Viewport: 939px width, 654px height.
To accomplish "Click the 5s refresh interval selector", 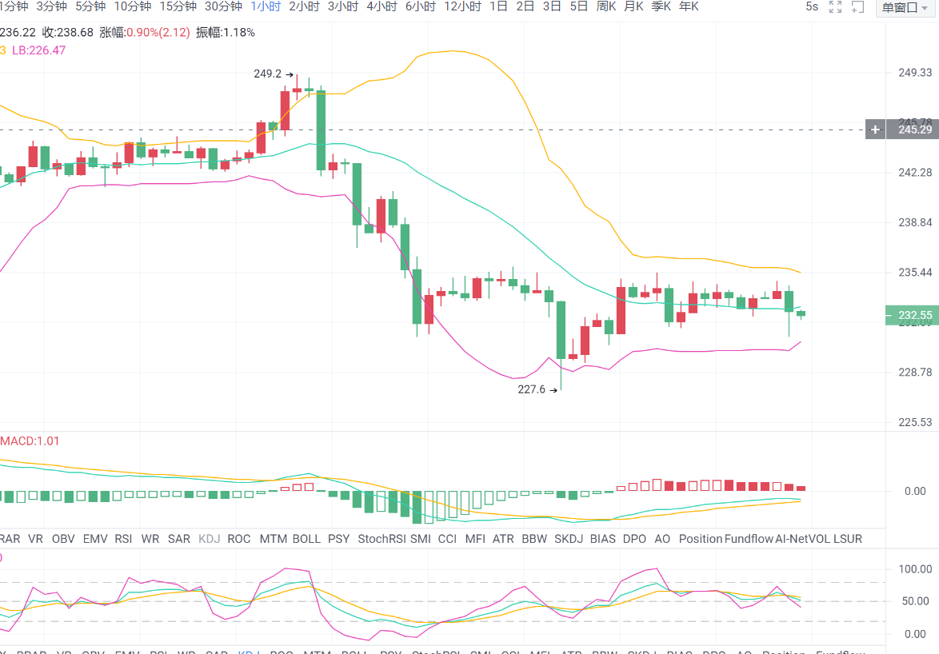I will click(x=812, y=6).
